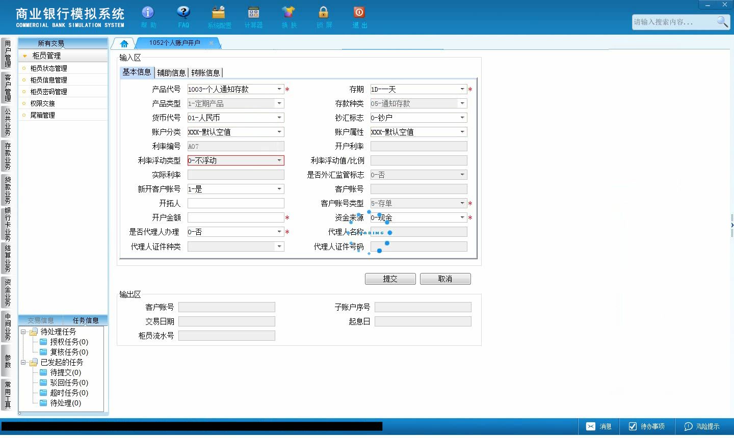Click the 开拓人 input field
Viewport: 734px width, 438px height.
[x=235, y=203]
